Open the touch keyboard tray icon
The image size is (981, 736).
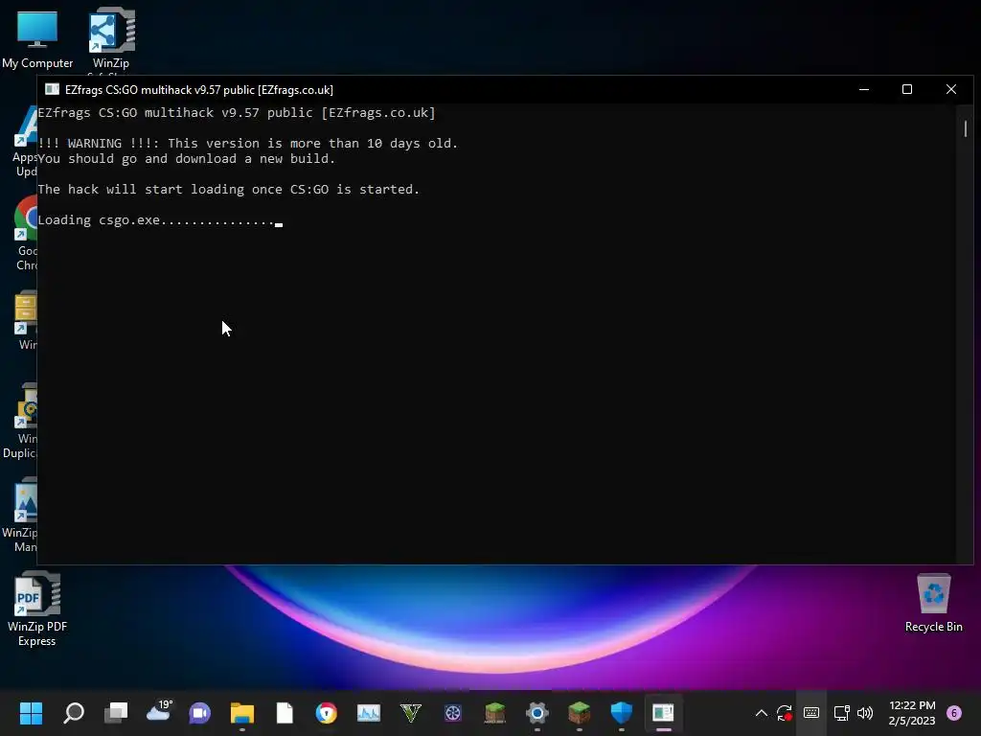(811, 713)
